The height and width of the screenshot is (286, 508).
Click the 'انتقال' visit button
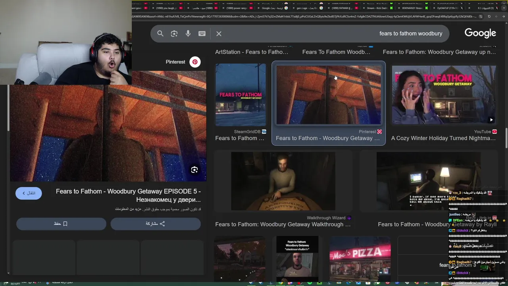[x=29, y=193]
